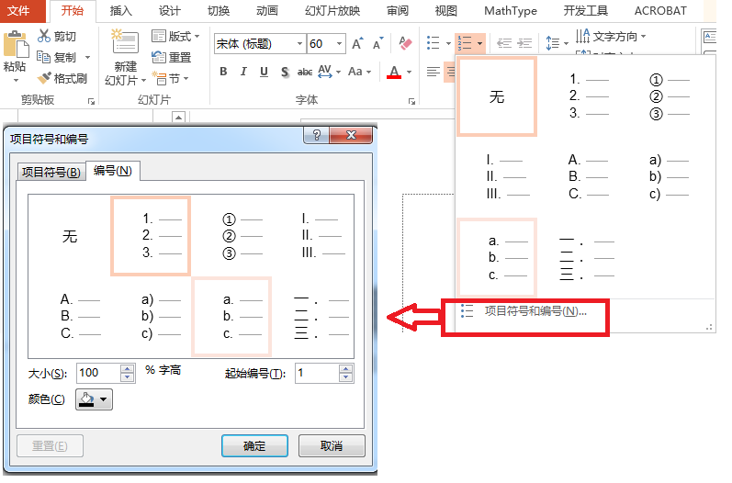This screenshot has width=732, height=483.
Task: Select the circled numbers ①②③ style in dialog
Action: 242,237
